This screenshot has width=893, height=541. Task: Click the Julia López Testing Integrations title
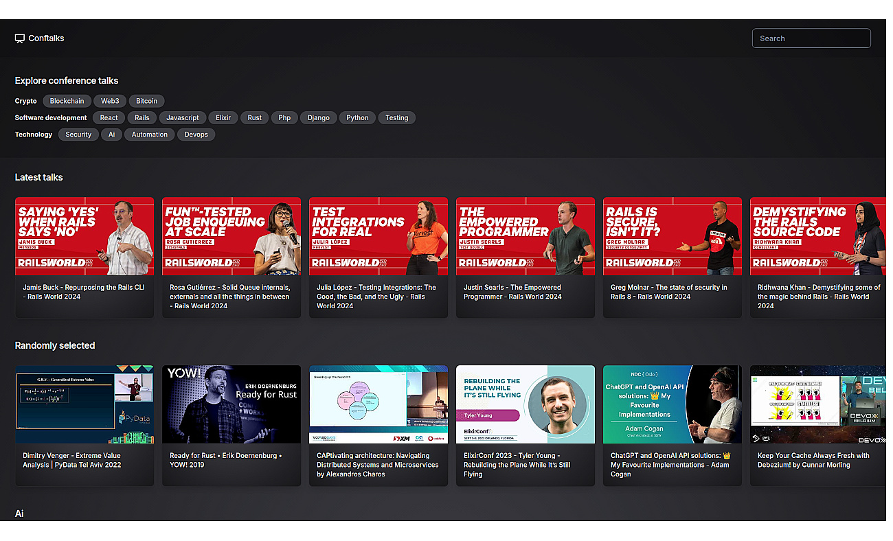click(376, 297)
